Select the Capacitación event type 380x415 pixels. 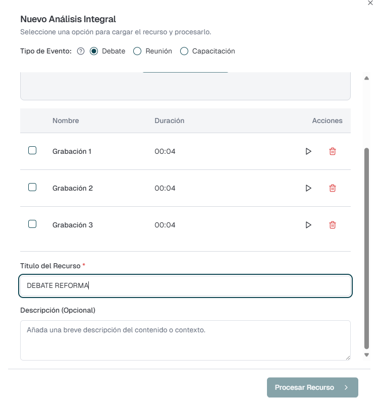point(184,51)
